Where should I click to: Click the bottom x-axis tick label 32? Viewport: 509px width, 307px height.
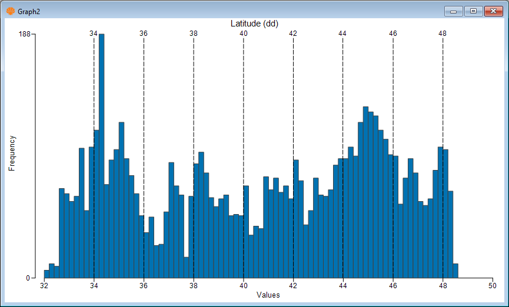click(x=44, y=286)
